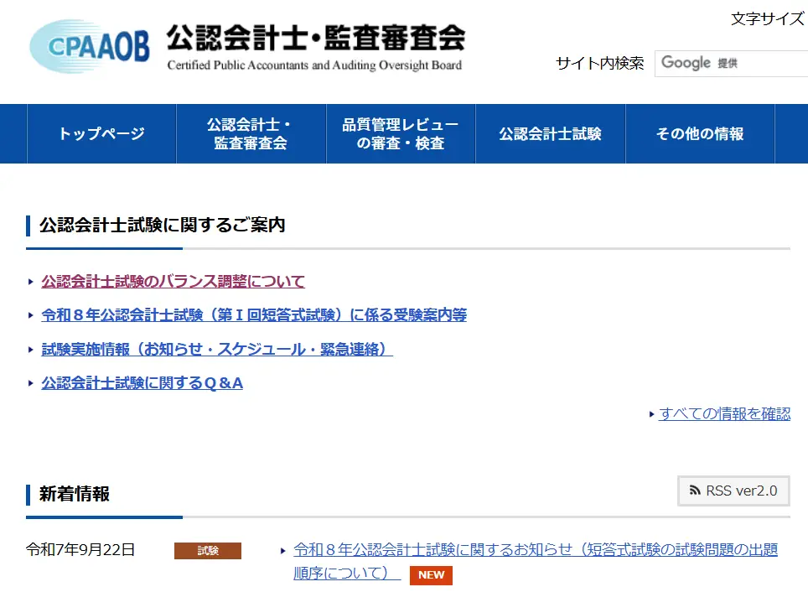Go to トップページ in navigation bar
The width and height of the screenshot is (808, 592).
pyautogui.click(x=101, y=134)
